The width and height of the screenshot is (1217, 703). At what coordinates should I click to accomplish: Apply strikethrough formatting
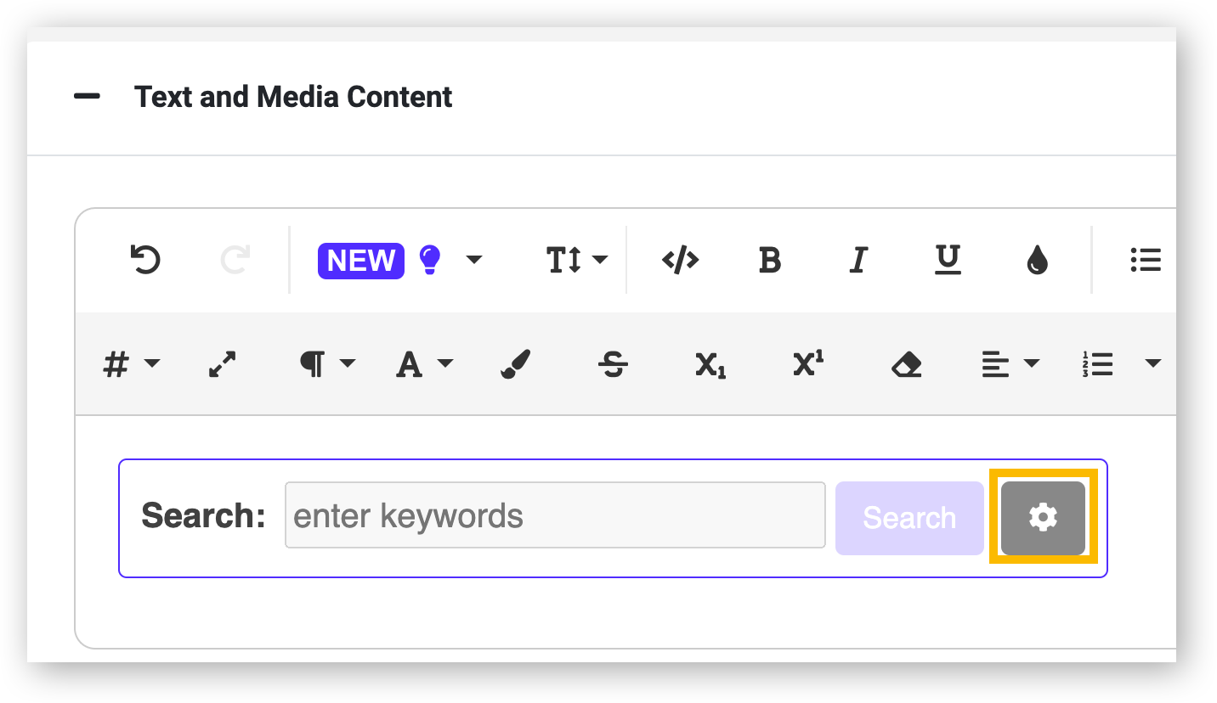(613, 365)
